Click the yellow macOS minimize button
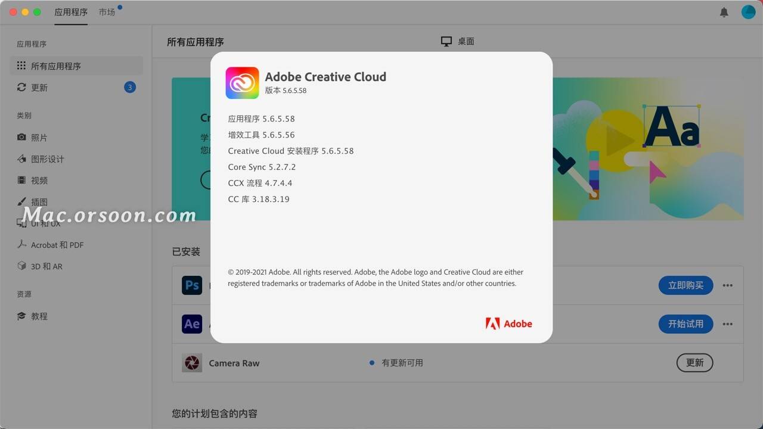Image resolution: width=763 pixels, height=429 pixels. pos(25,12)
